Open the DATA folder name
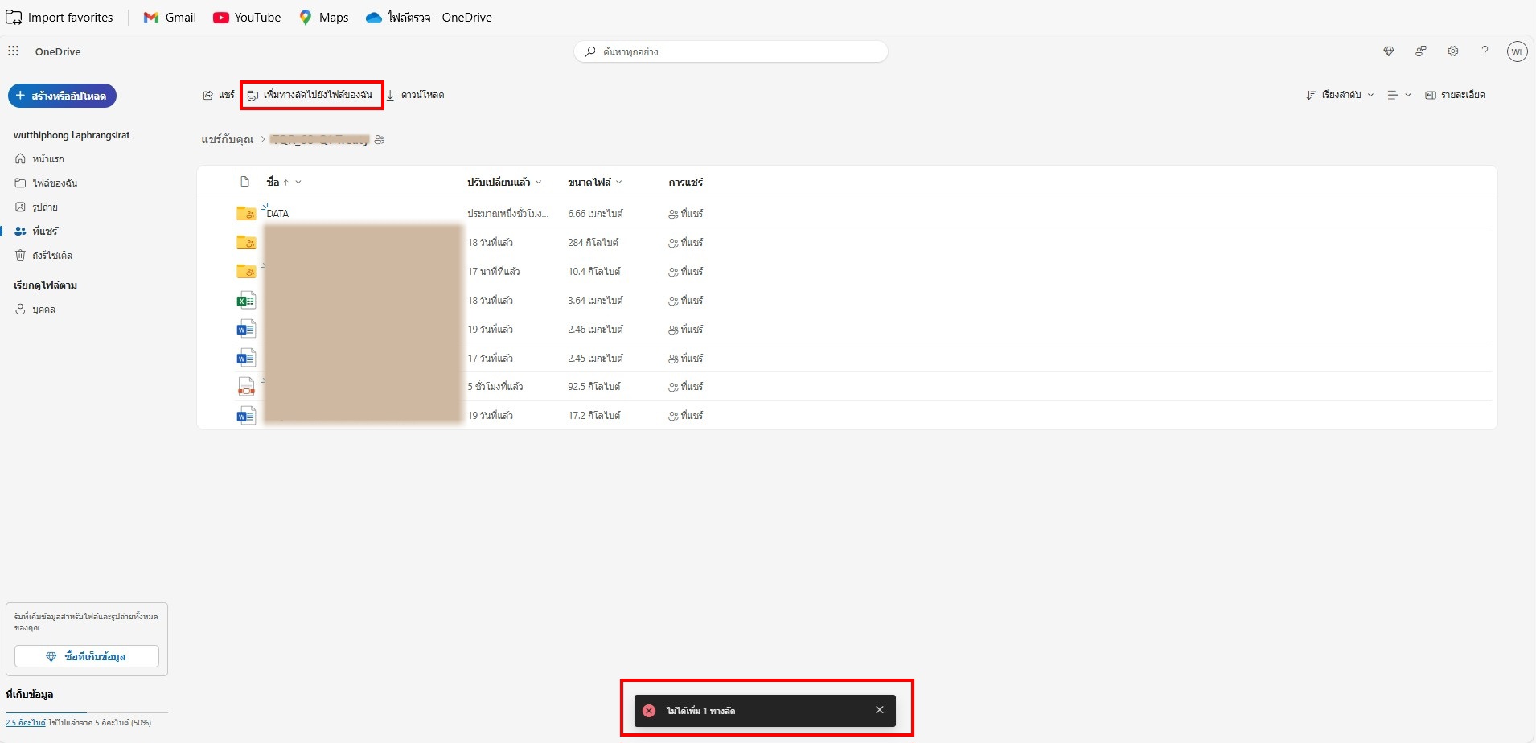The image size is (1536, 743). pos(277,214)
